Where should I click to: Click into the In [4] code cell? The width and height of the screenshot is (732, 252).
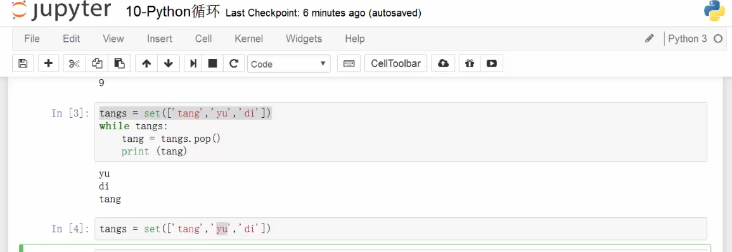(401, 229)
